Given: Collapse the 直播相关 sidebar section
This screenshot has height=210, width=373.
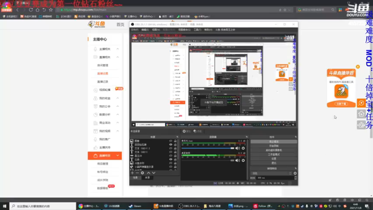Looking at the screenshot, I should click(x=117, y=57).
